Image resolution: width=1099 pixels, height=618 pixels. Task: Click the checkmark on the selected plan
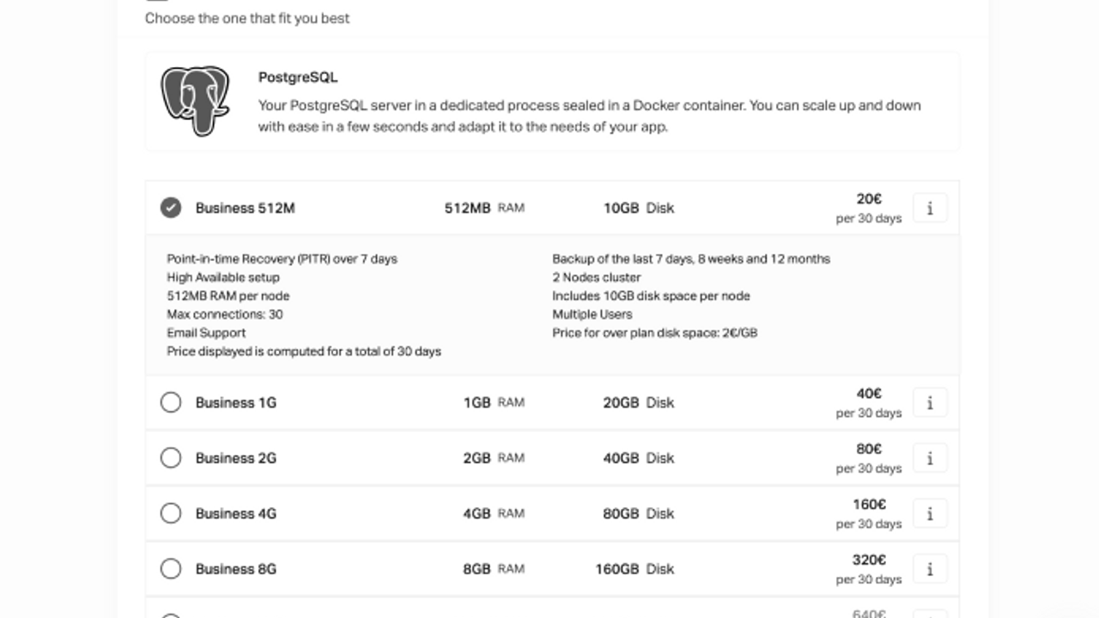click(170, 208)
